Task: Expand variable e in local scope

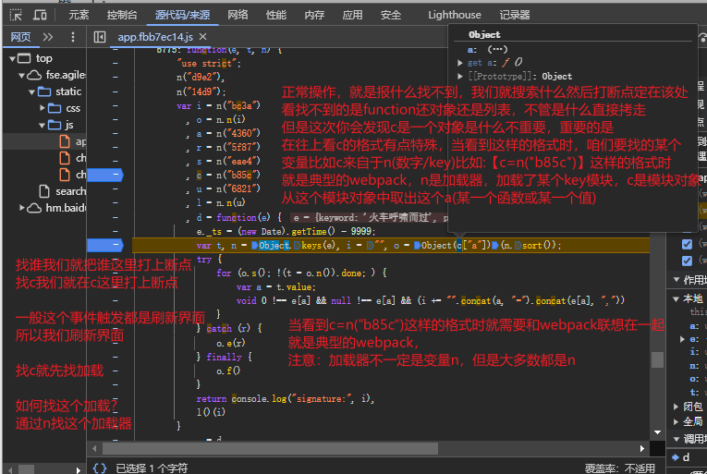Action: [683, 339]
